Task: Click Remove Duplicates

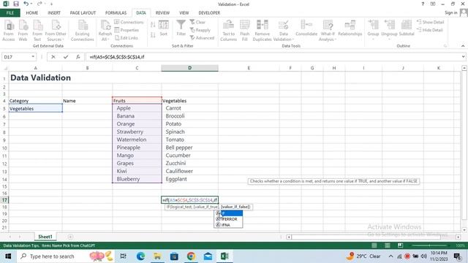Action: click(262, 31)
